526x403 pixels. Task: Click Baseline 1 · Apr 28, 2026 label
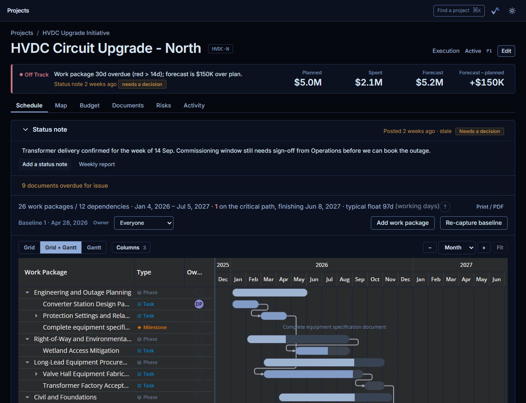pos(53,223)
